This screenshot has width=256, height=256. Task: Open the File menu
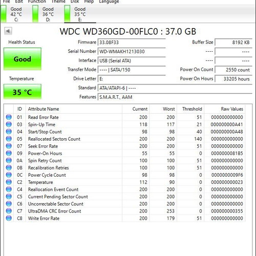point(6,2)
